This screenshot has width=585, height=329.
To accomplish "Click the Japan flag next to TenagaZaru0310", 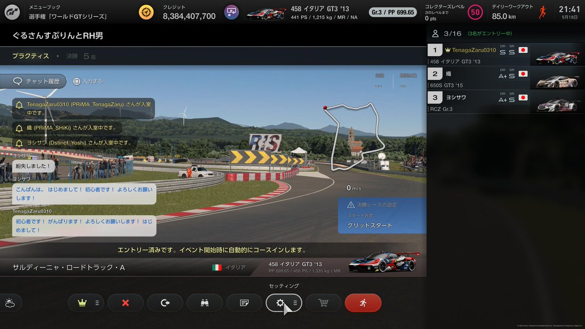I will 523,50.
